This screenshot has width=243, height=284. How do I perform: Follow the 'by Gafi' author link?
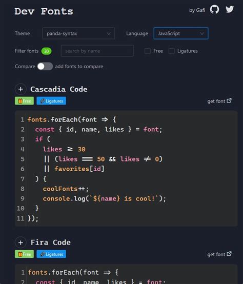tap(197, 10)
